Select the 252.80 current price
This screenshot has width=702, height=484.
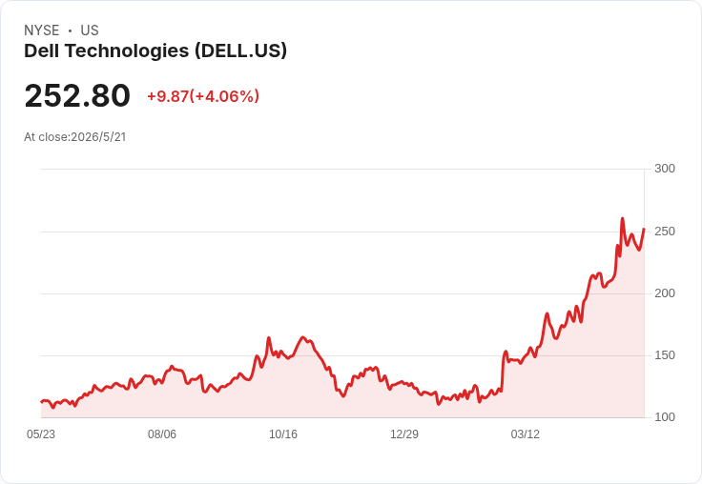click(x=77, y=95)
